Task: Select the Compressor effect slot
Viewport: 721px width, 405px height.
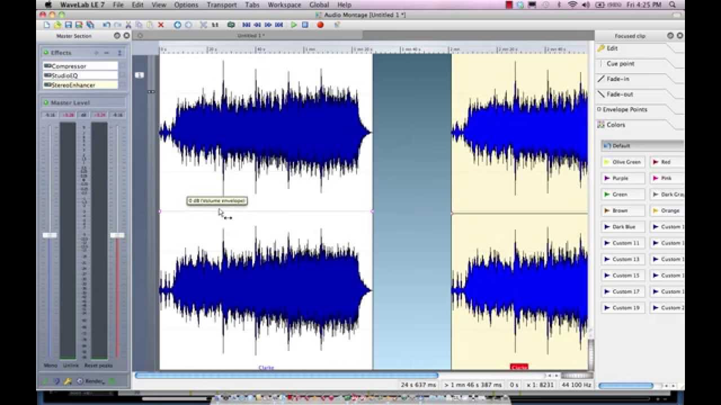Action: (80, 66)
